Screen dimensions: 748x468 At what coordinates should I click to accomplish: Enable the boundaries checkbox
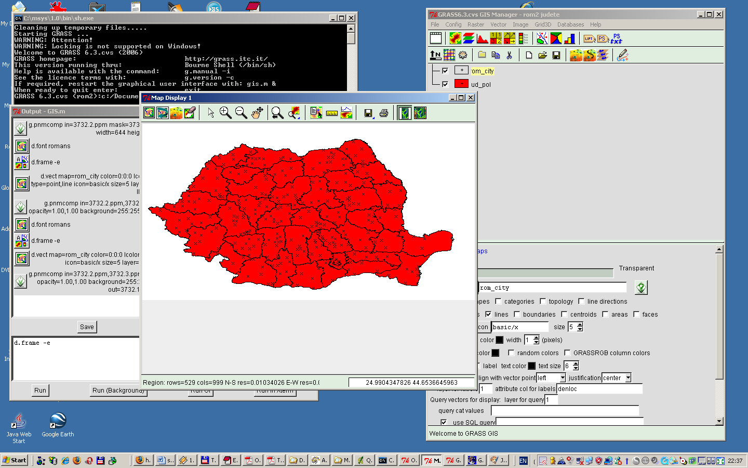517,314
